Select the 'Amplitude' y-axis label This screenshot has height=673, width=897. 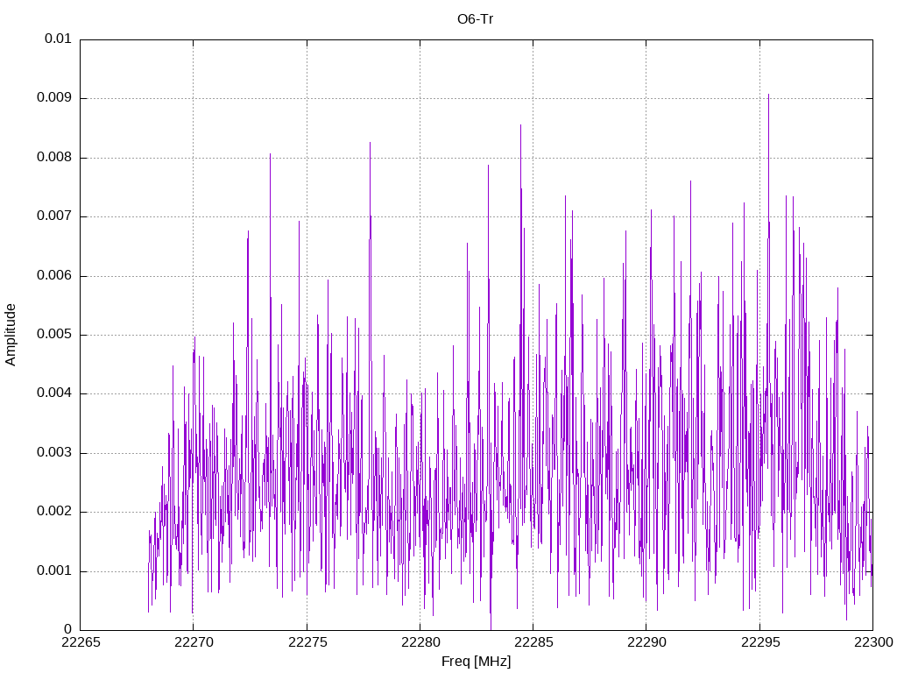pos(11,335)
